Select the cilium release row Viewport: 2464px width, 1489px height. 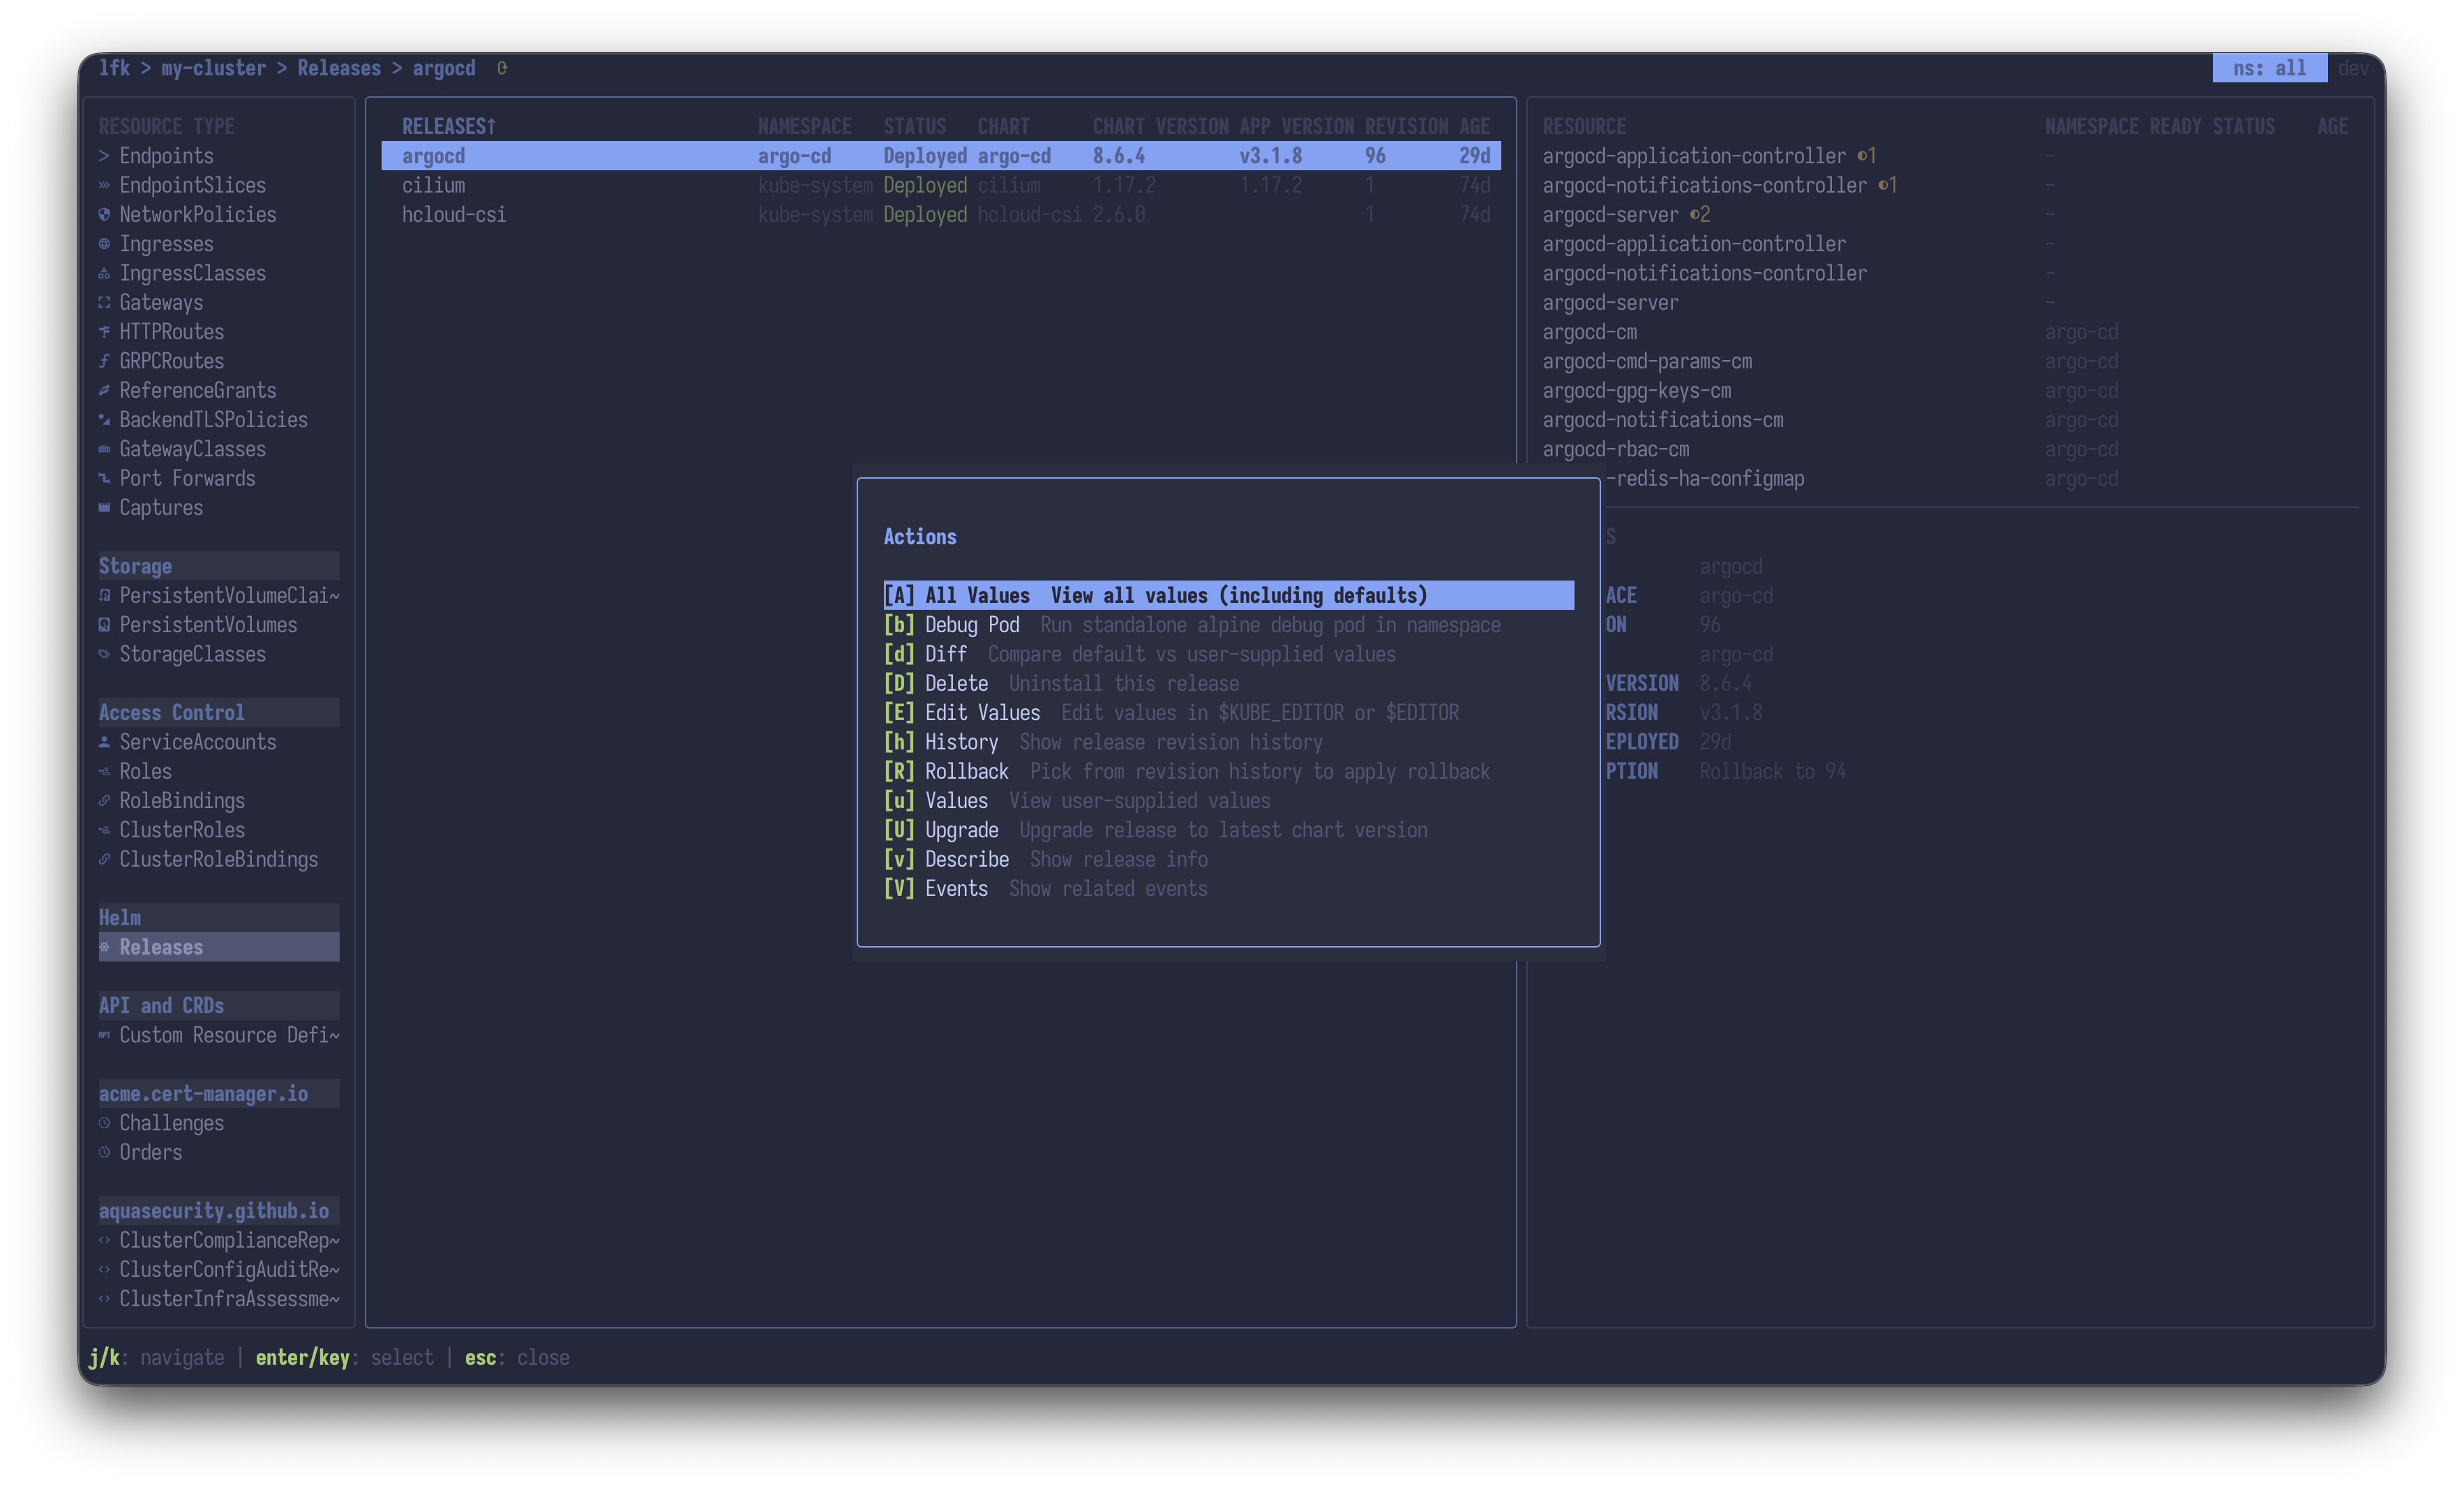[940, 186]
